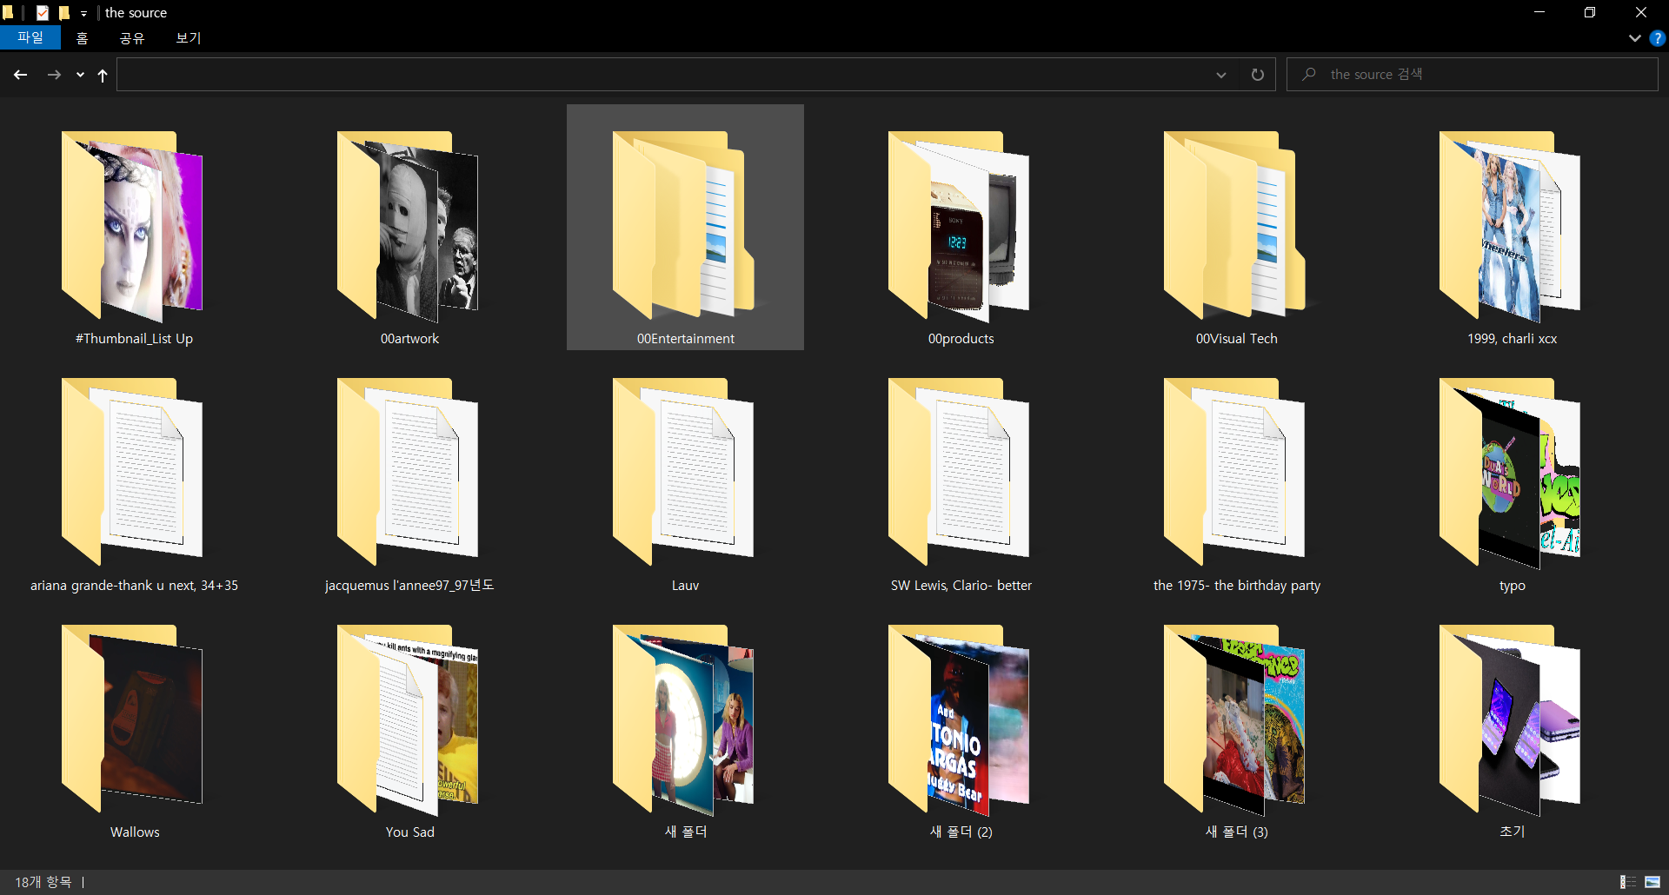The height and width of the screenshot is (895, 1669).
Task: Go up one folder level
Action: (103, 76)
